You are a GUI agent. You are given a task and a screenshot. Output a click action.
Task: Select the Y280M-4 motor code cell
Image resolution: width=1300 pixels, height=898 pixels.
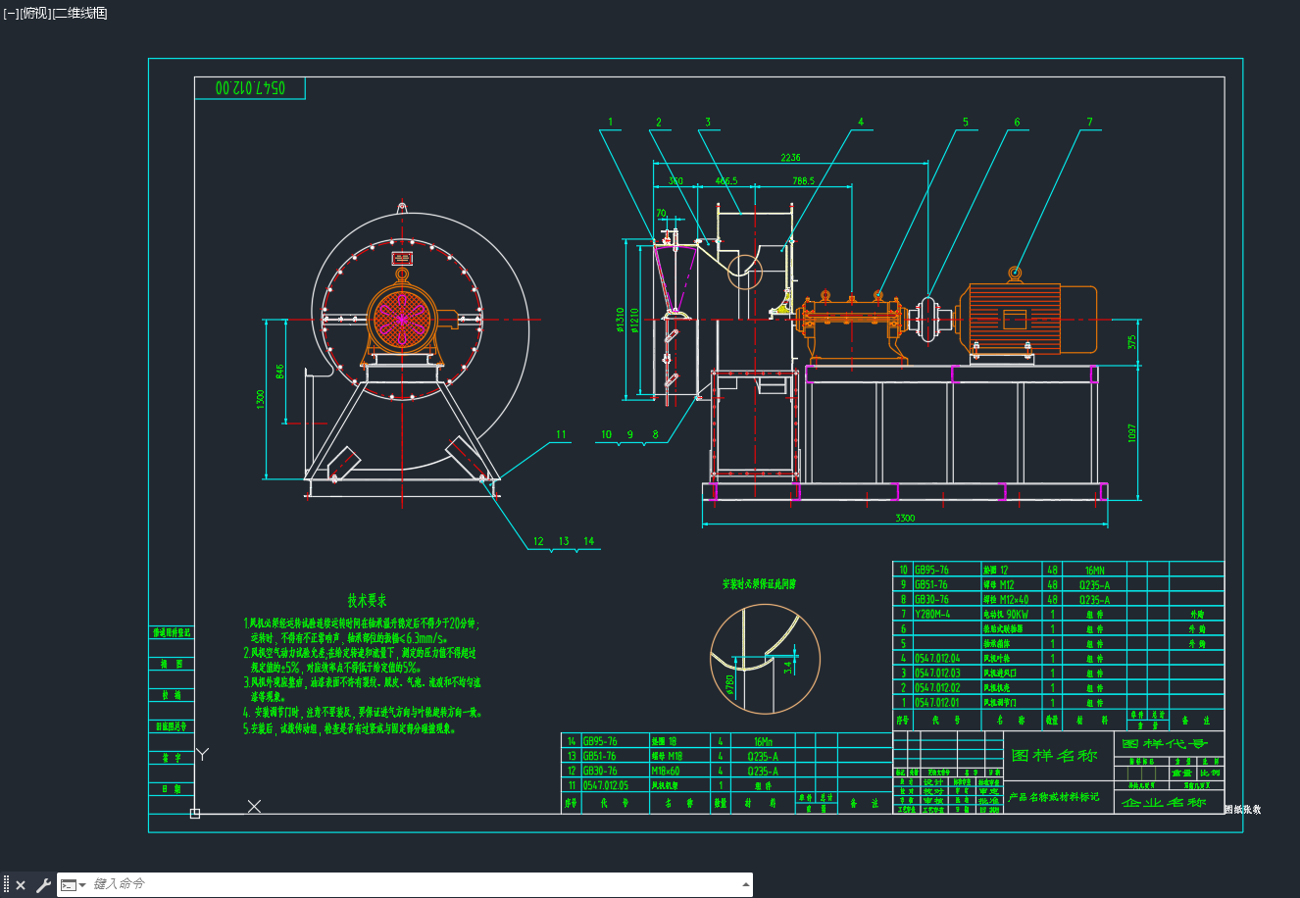point(933,614)
